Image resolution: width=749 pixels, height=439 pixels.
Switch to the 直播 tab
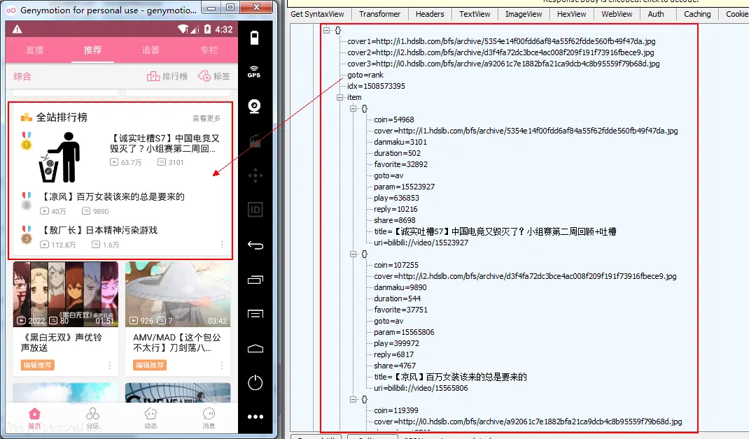35,50
